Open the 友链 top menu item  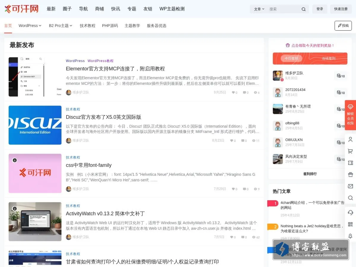[148, 9]
